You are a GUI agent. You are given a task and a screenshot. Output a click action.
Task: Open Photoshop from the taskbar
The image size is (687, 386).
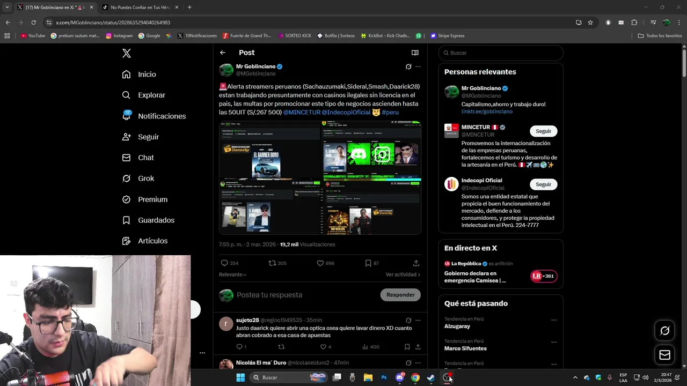tap(384, 377)
